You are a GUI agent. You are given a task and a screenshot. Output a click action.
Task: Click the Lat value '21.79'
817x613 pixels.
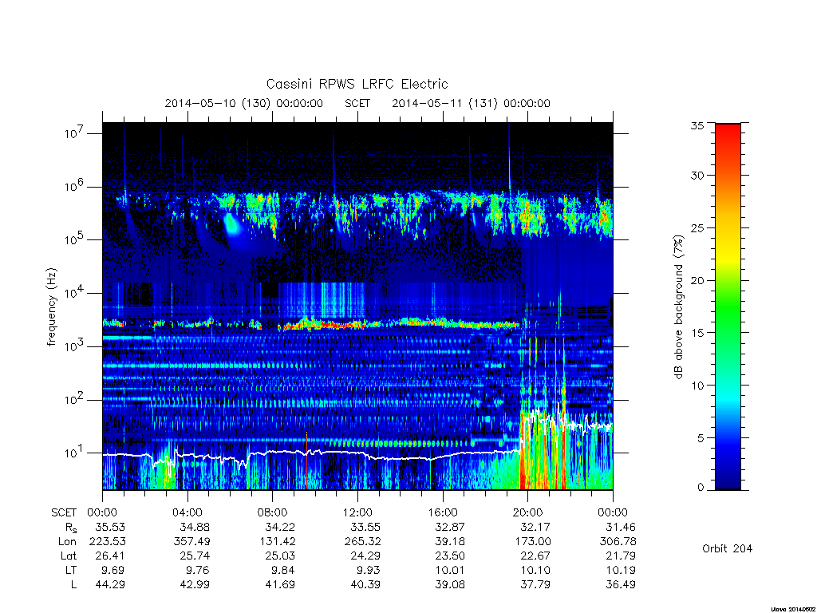click(x=621, y=556)
